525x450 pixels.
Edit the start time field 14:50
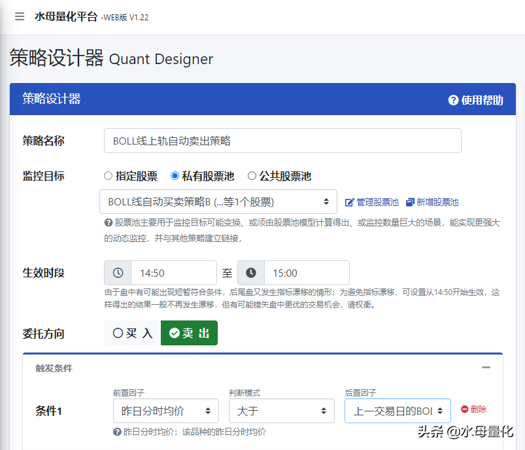coord(174,273)
